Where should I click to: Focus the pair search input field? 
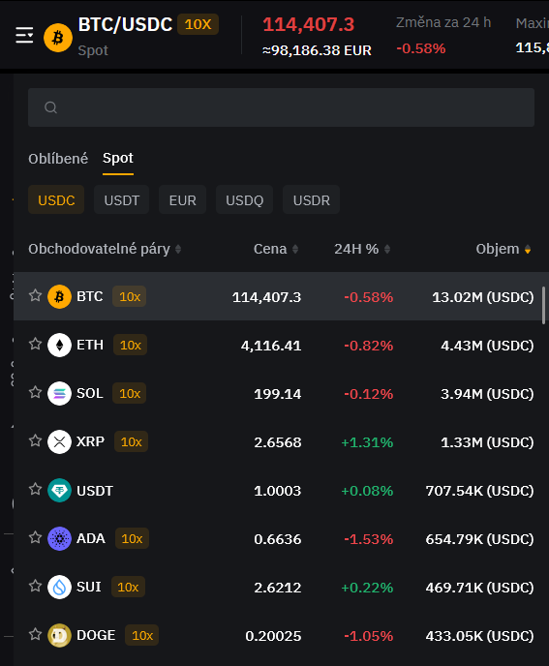click(x=282, y=107)
